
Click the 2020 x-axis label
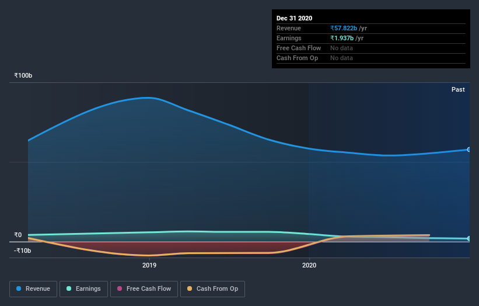point(309,265)
